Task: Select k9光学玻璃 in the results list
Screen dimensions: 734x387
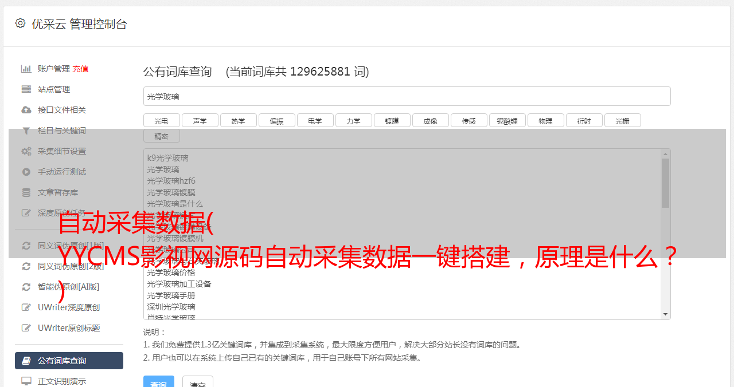Action: pos(167,158)
